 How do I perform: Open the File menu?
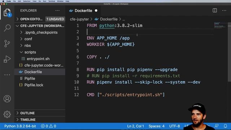(14, 1)
